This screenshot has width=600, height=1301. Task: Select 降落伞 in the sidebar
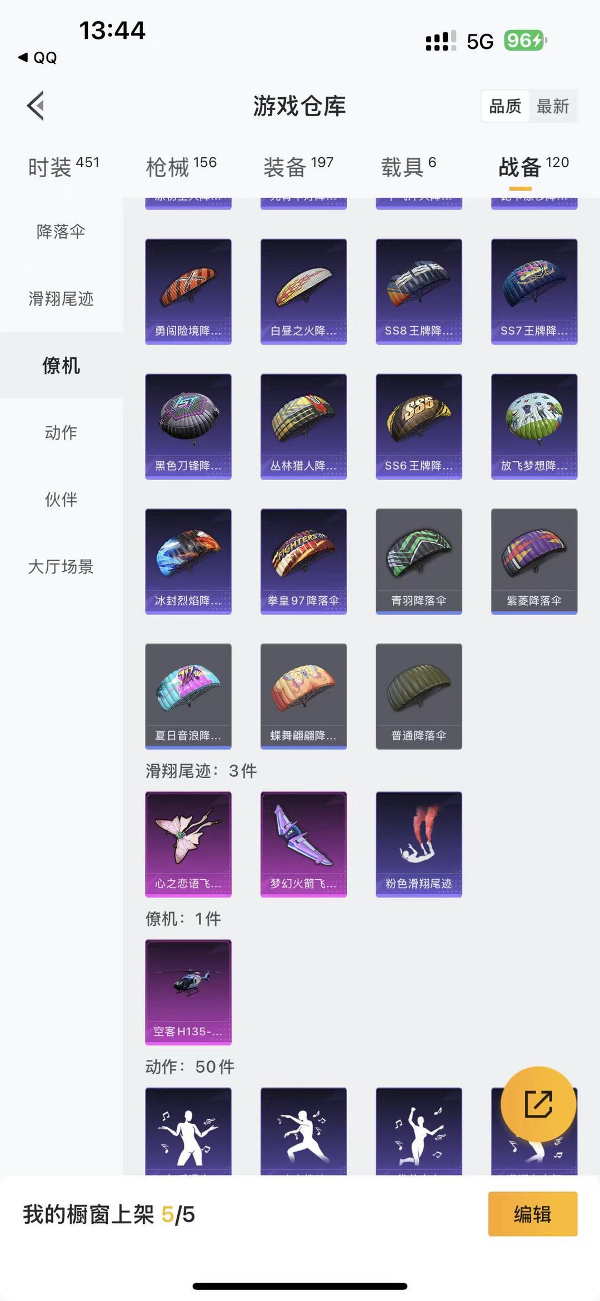point(61,232)
